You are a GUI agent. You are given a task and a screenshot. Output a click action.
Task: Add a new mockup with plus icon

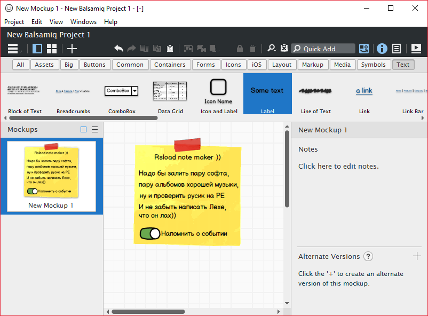tap(72, 49)
